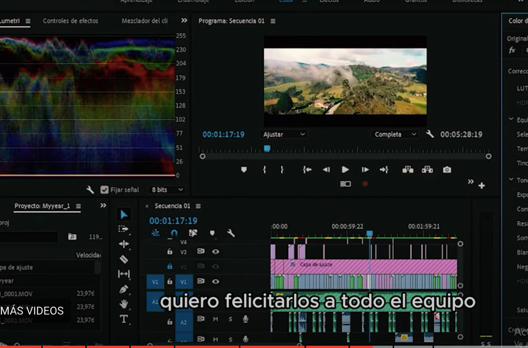
Task: Select the Razor tool
Action: tap(124, 259)
